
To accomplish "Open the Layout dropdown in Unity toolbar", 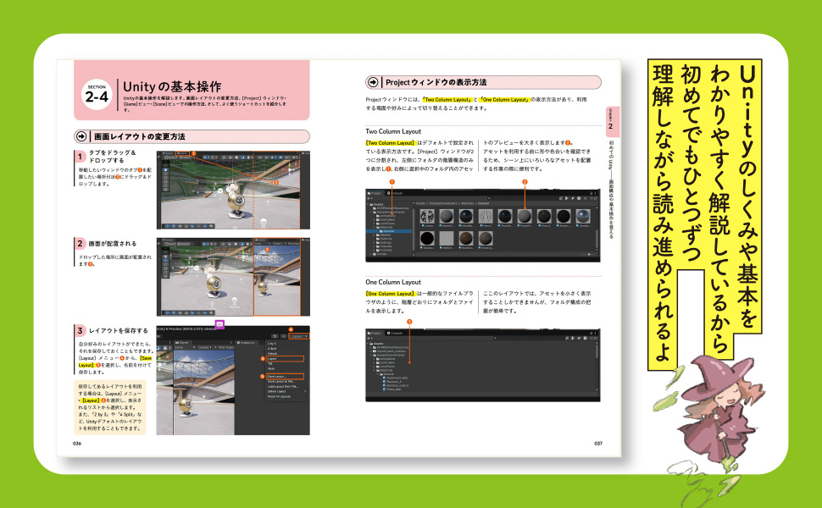I will coord(297,336).
